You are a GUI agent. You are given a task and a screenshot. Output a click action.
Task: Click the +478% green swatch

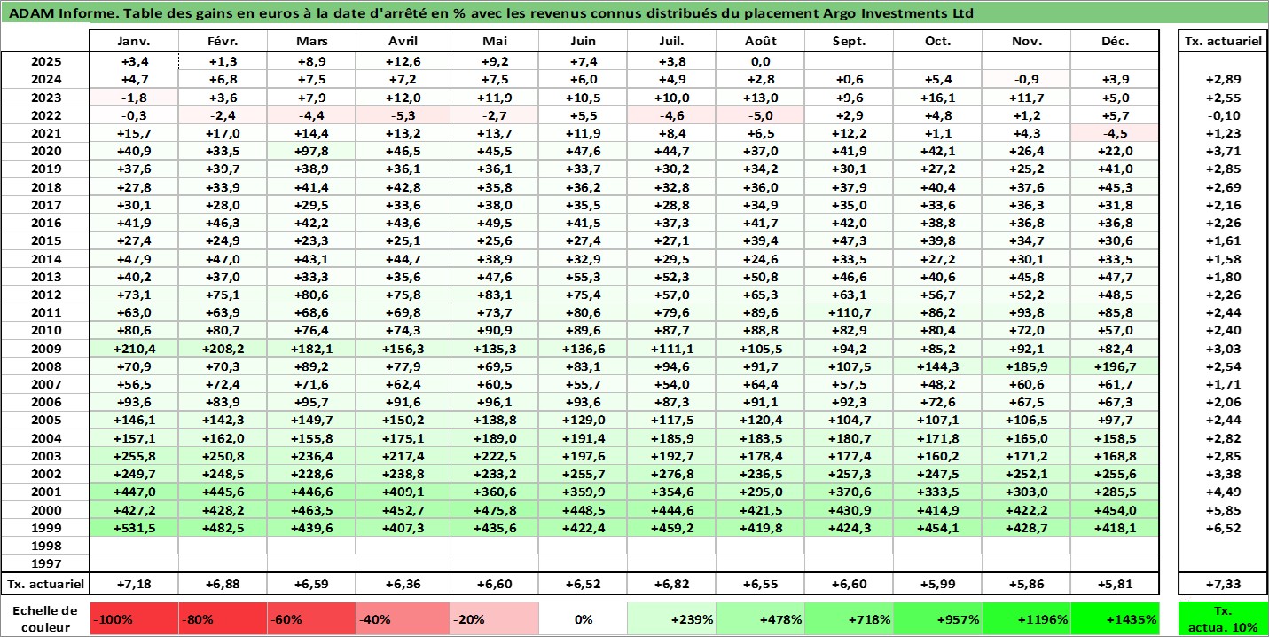click(760, 619)
